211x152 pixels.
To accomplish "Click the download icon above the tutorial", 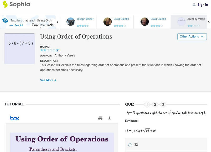I will point(110,118).
